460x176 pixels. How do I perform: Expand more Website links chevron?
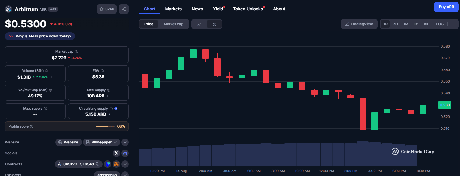[x=125, y=142]
